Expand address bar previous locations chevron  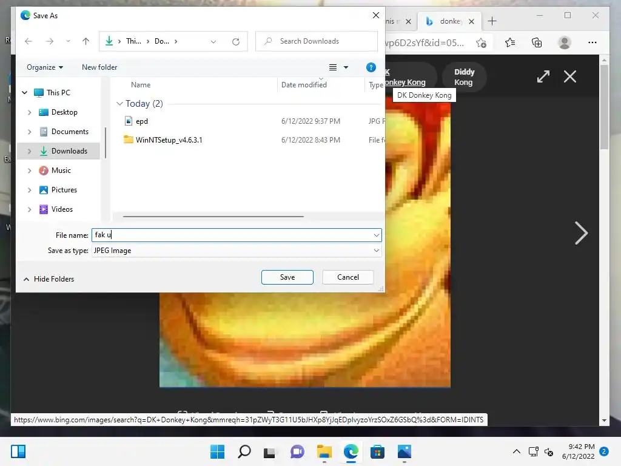point(213,42)
